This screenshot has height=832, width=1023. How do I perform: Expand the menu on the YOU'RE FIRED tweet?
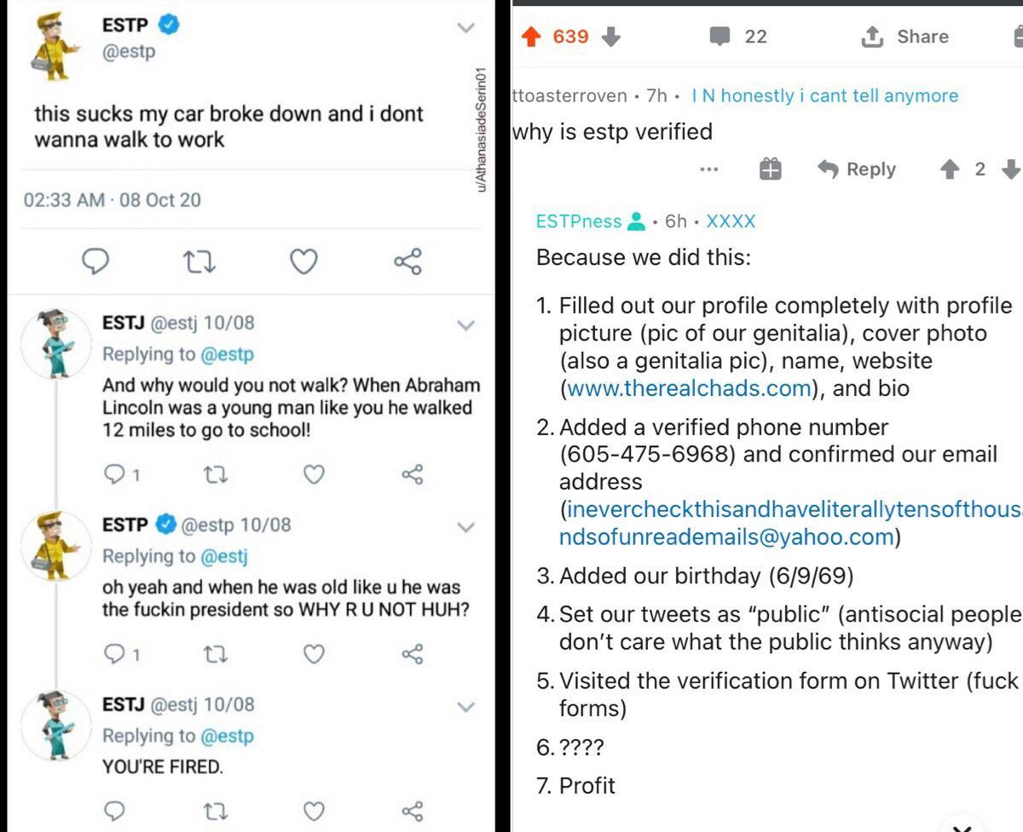(x=465, y=705)
